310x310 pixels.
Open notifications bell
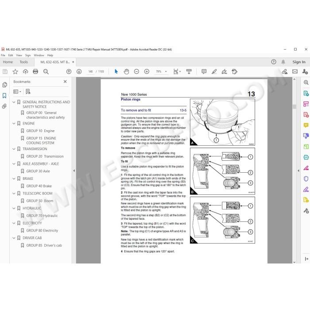pyautogui.click(x=283, y=62)
